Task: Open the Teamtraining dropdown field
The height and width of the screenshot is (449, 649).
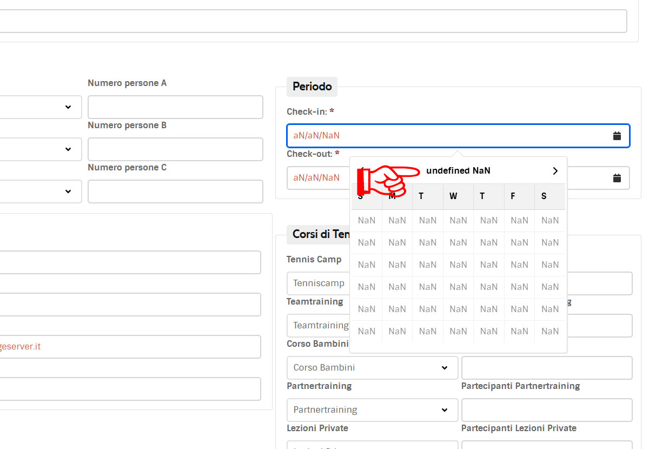Action: pos(319,326)
